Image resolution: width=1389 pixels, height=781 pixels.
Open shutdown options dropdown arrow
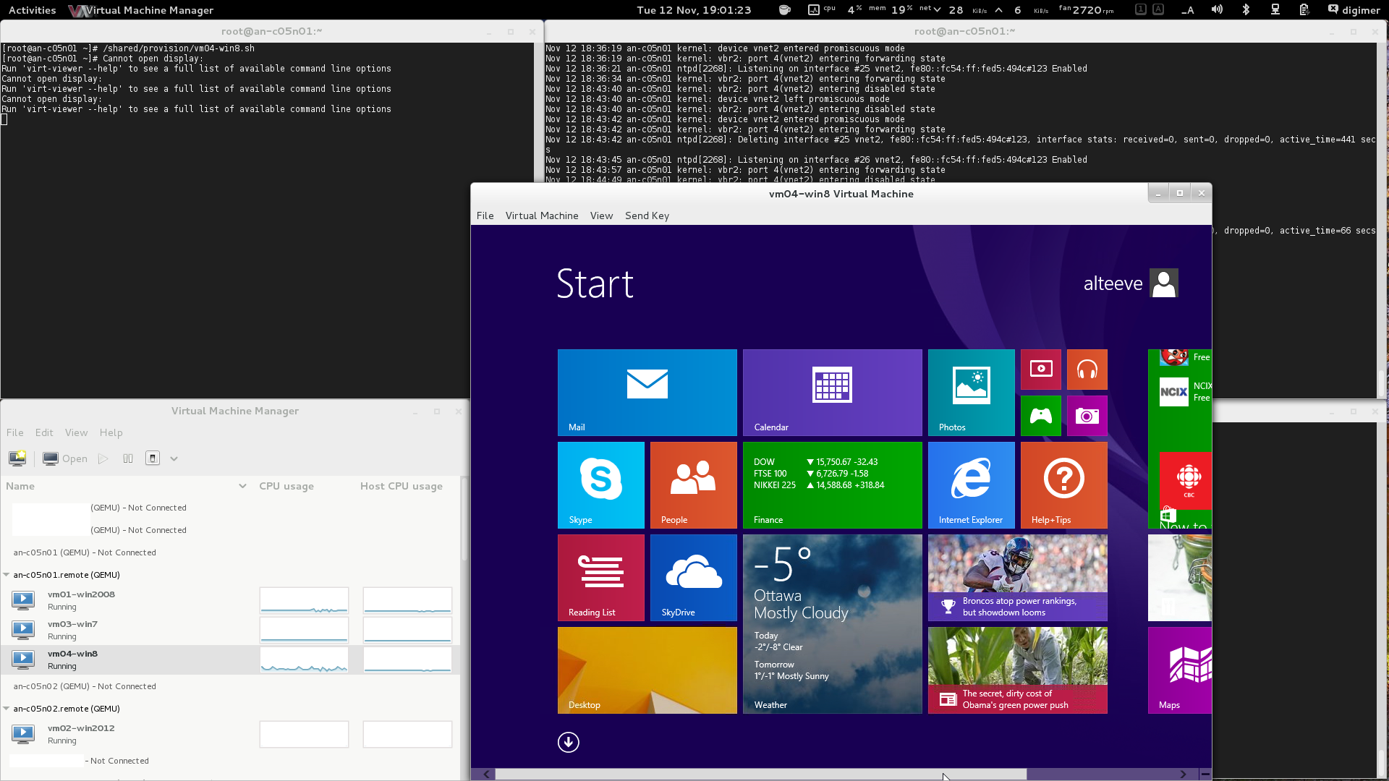174,458
